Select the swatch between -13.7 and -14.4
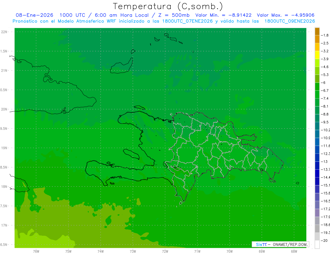The image size is (330, 255). pyautogui.click(x=317, y=173)
